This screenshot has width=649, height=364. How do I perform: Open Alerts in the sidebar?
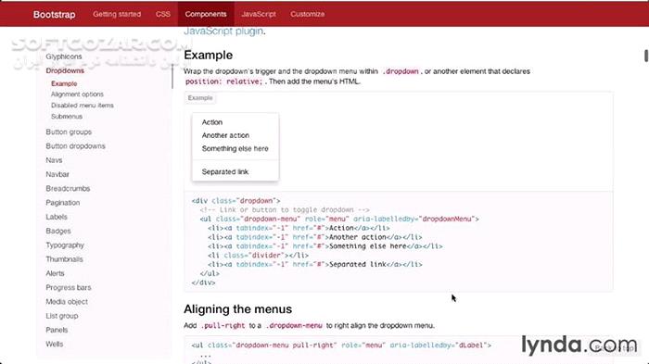[55, 273]
